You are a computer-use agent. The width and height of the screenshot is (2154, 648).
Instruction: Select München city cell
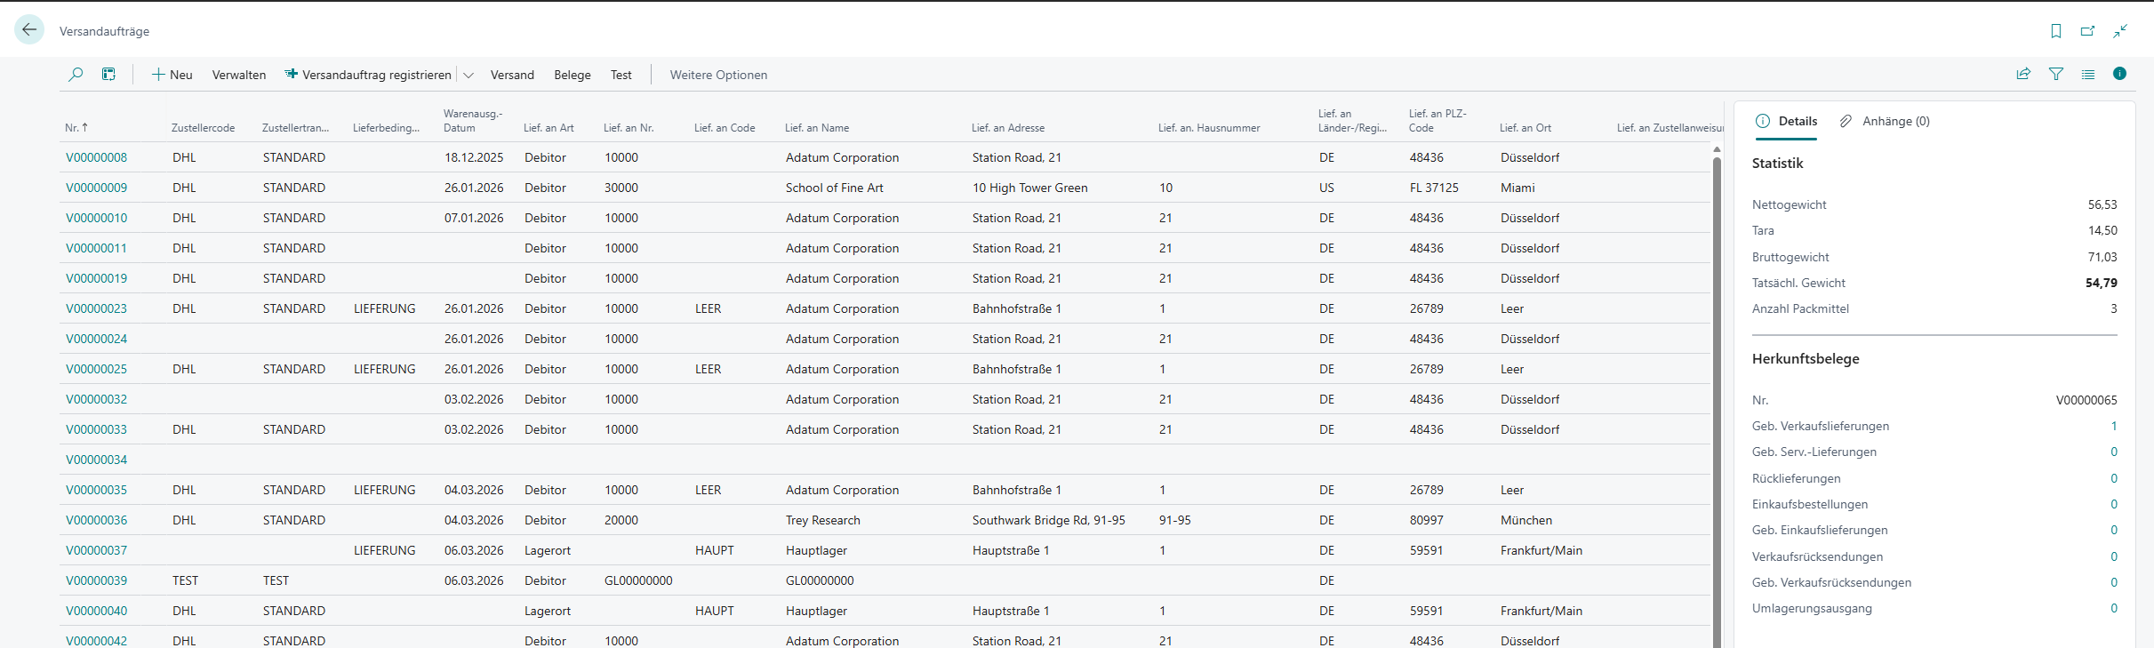(x=1526, y=520)
